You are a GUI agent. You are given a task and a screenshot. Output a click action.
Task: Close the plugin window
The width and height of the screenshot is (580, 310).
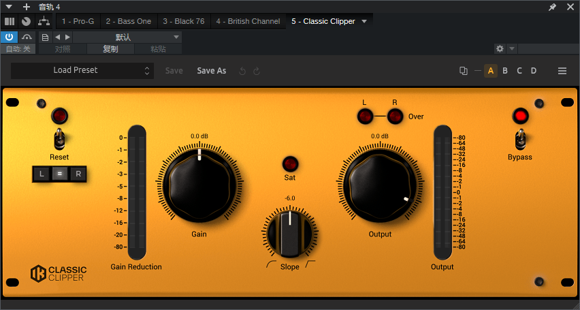pos(570,7)
